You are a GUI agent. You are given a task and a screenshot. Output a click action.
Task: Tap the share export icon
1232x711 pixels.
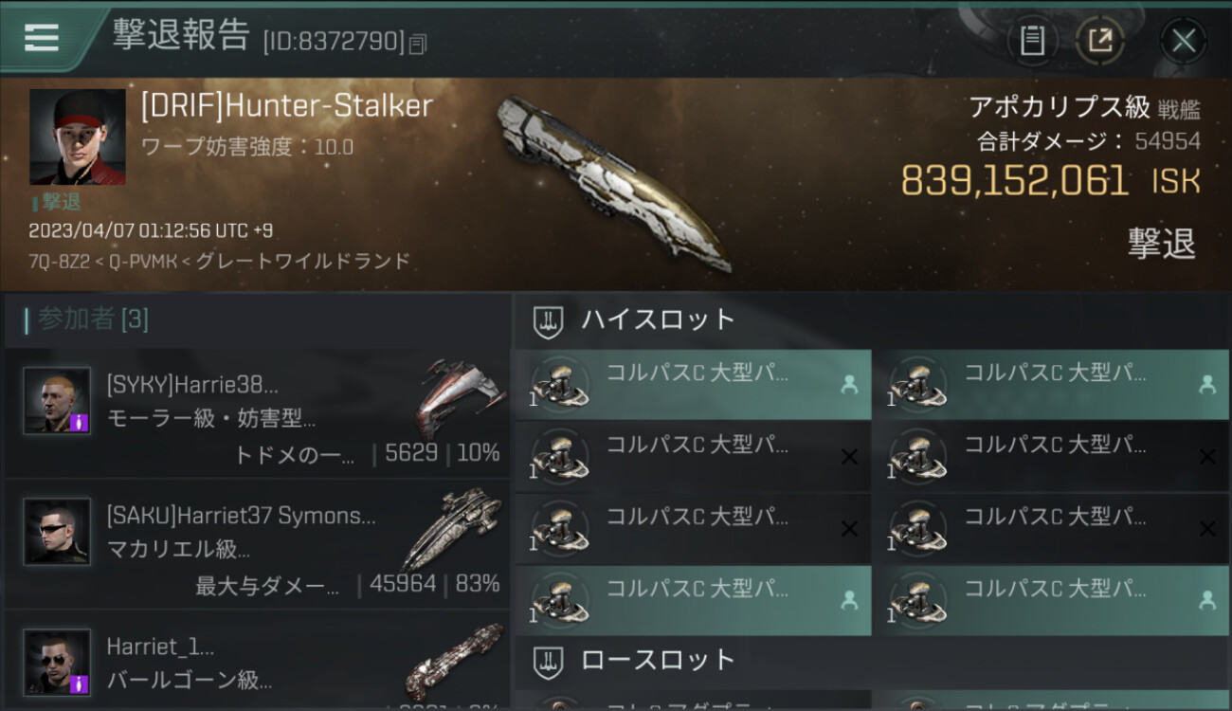click(1100, 41)
